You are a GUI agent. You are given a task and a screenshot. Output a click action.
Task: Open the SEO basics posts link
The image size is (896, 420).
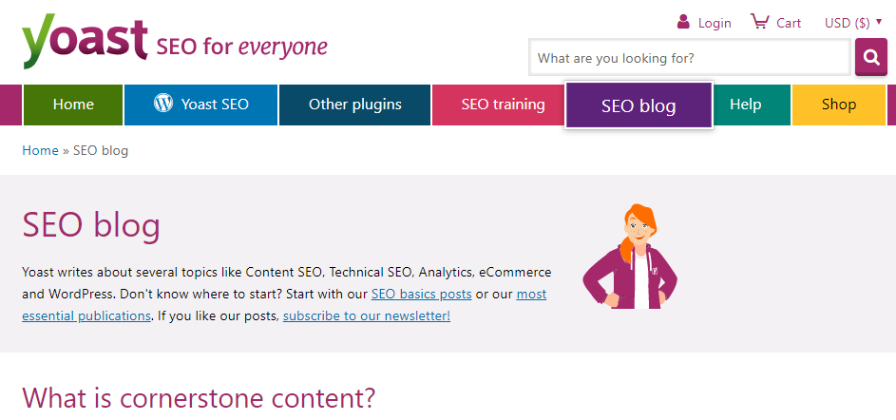click(x=421, y=294)
